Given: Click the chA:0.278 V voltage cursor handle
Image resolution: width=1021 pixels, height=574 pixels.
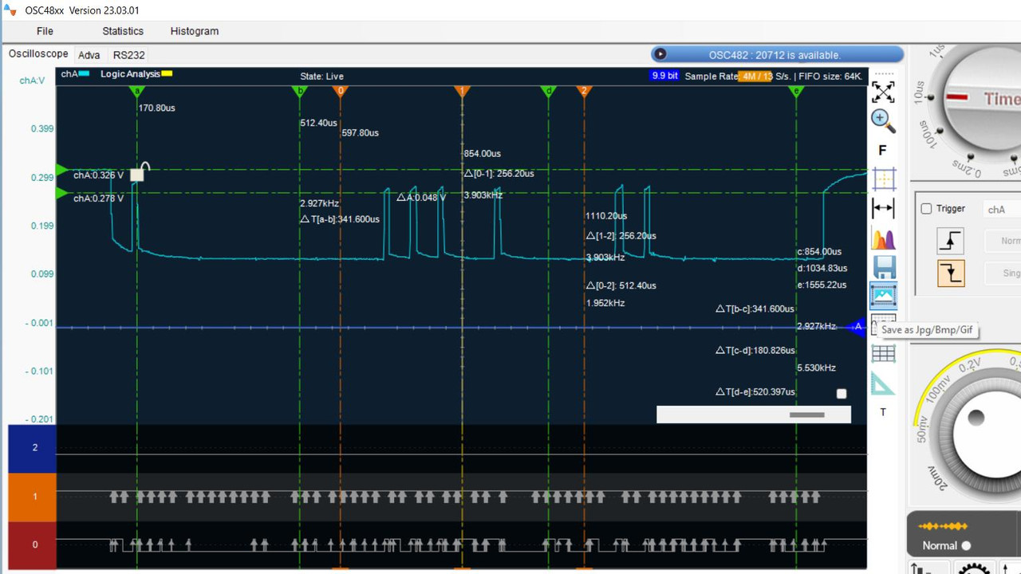Looking at the screenshot, I should (62, 193).
